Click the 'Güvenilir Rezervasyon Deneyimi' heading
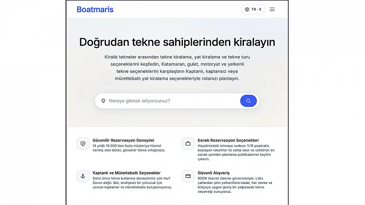365x205 pixels. (x=123, y=140)
